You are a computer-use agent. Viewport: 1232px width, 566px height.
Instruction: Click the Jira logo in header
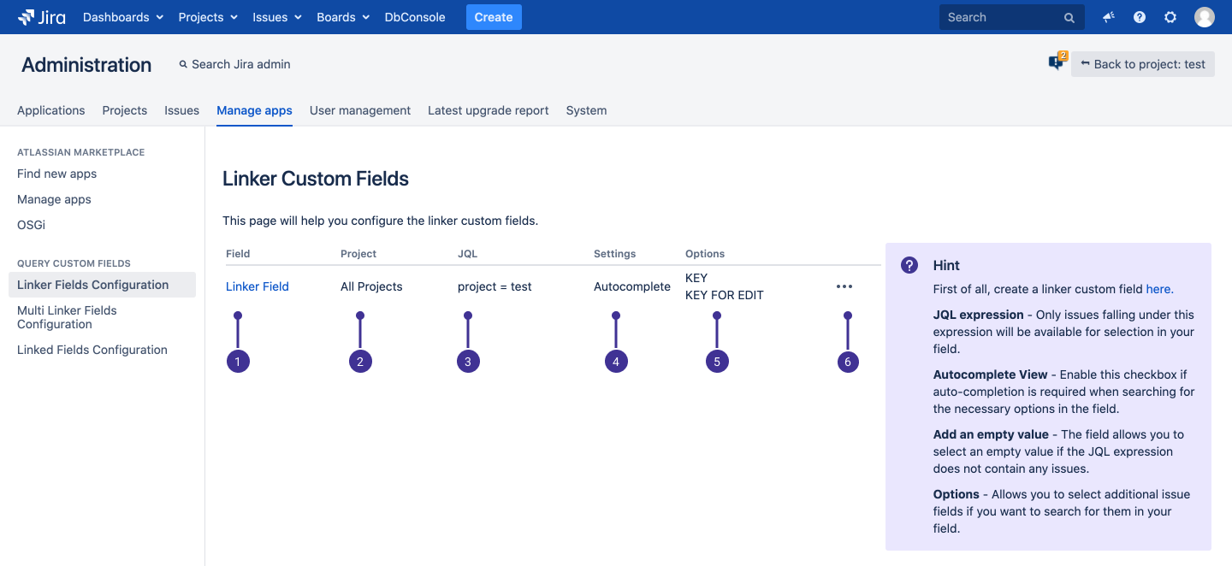pos(41,17)
